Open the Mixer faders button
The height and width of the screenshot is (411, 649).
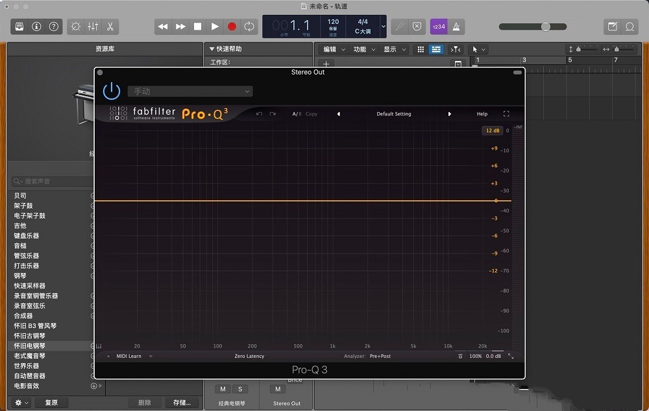93,27
